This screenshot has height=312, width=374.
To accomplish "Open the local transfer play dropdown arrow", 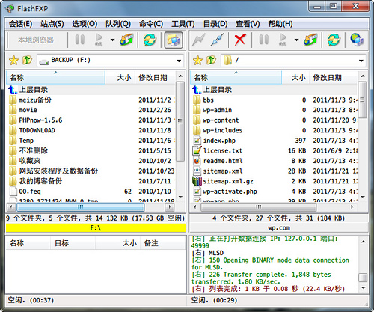I will [x=112, y=40].
